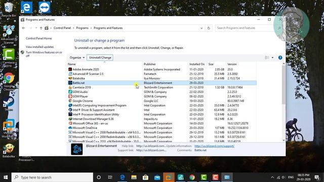The image size is (324, 182).
Task: Open the taskbar clock and date
Action: 304,177
